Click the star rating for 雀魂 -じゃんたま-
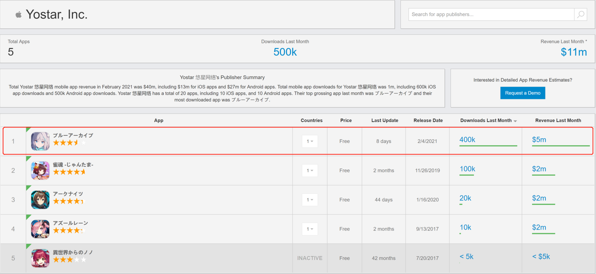 70,172
